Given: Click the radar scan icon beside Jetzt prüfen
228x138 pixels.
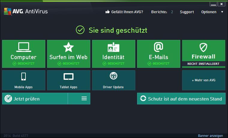Looking at the screenshot, I should click(x=8, y=99).
